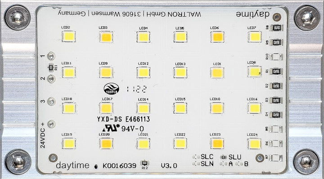Screen dimensions: 324x179
Task: Select the LED17 chip
Action: click(106, 108)
